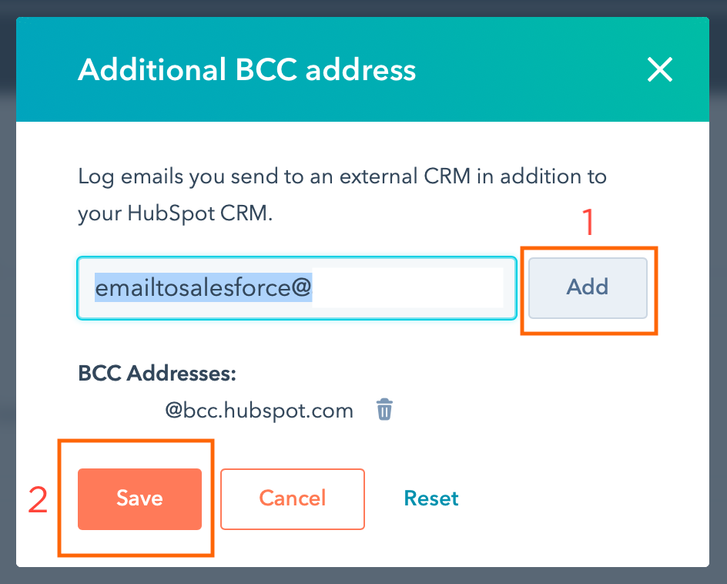The height and width of the screenshot is (584, 727).
Task: Click inside the emailtosalesforce@ input field
Action: 296,287
